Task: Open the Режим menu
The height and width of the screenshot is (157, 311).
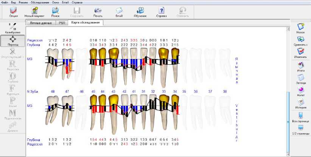Action: pos(23,3)
